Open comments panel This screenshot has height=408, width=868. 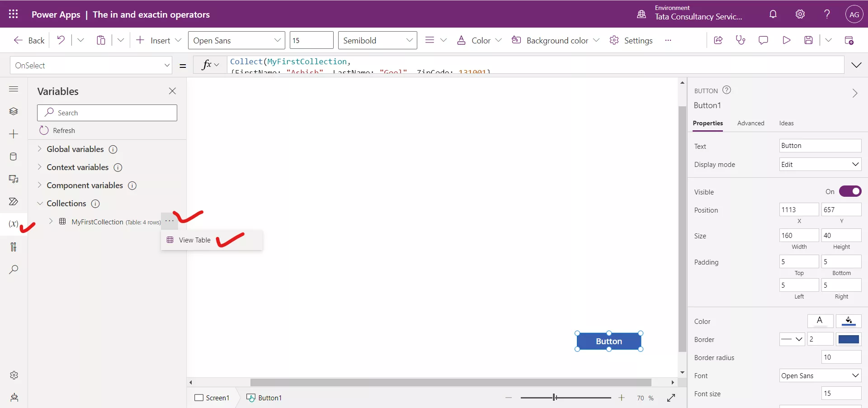pos(763,40)
